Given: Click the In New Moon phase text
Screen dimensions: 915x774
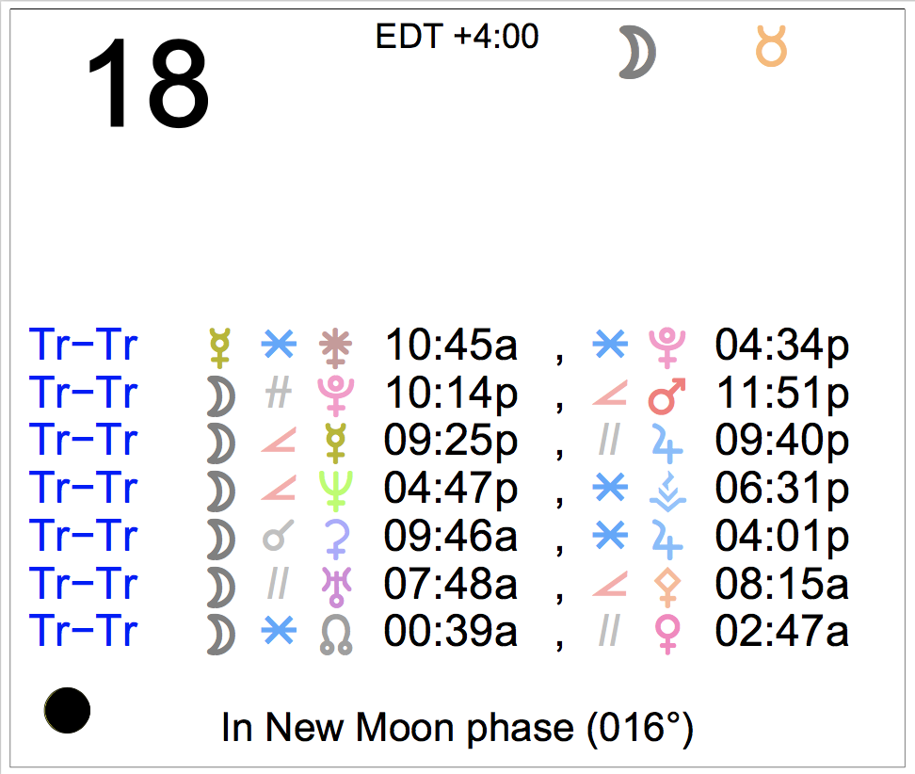Looking at the screenshot, I should click(x=457, y=727).
